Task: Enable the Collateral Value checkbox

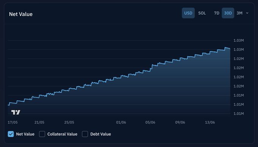Action: 42,134
